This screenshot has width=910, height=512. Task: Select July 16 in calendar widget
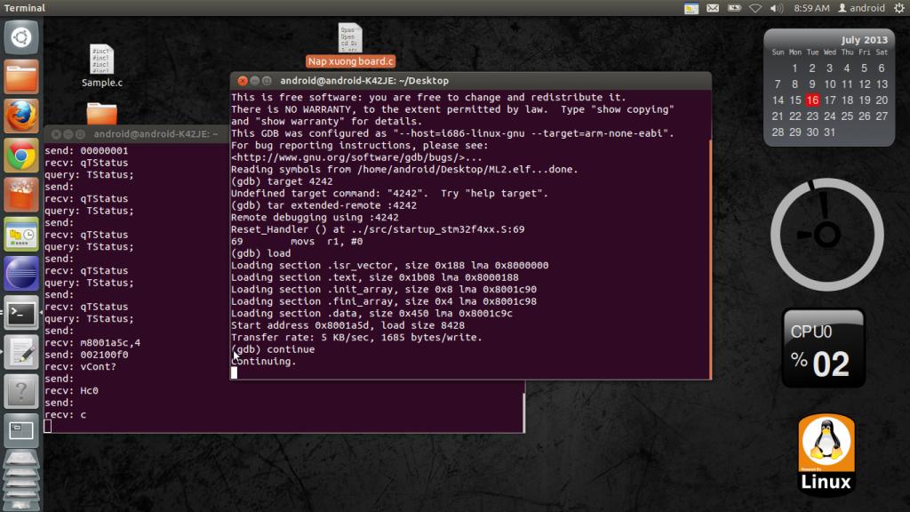812,100
